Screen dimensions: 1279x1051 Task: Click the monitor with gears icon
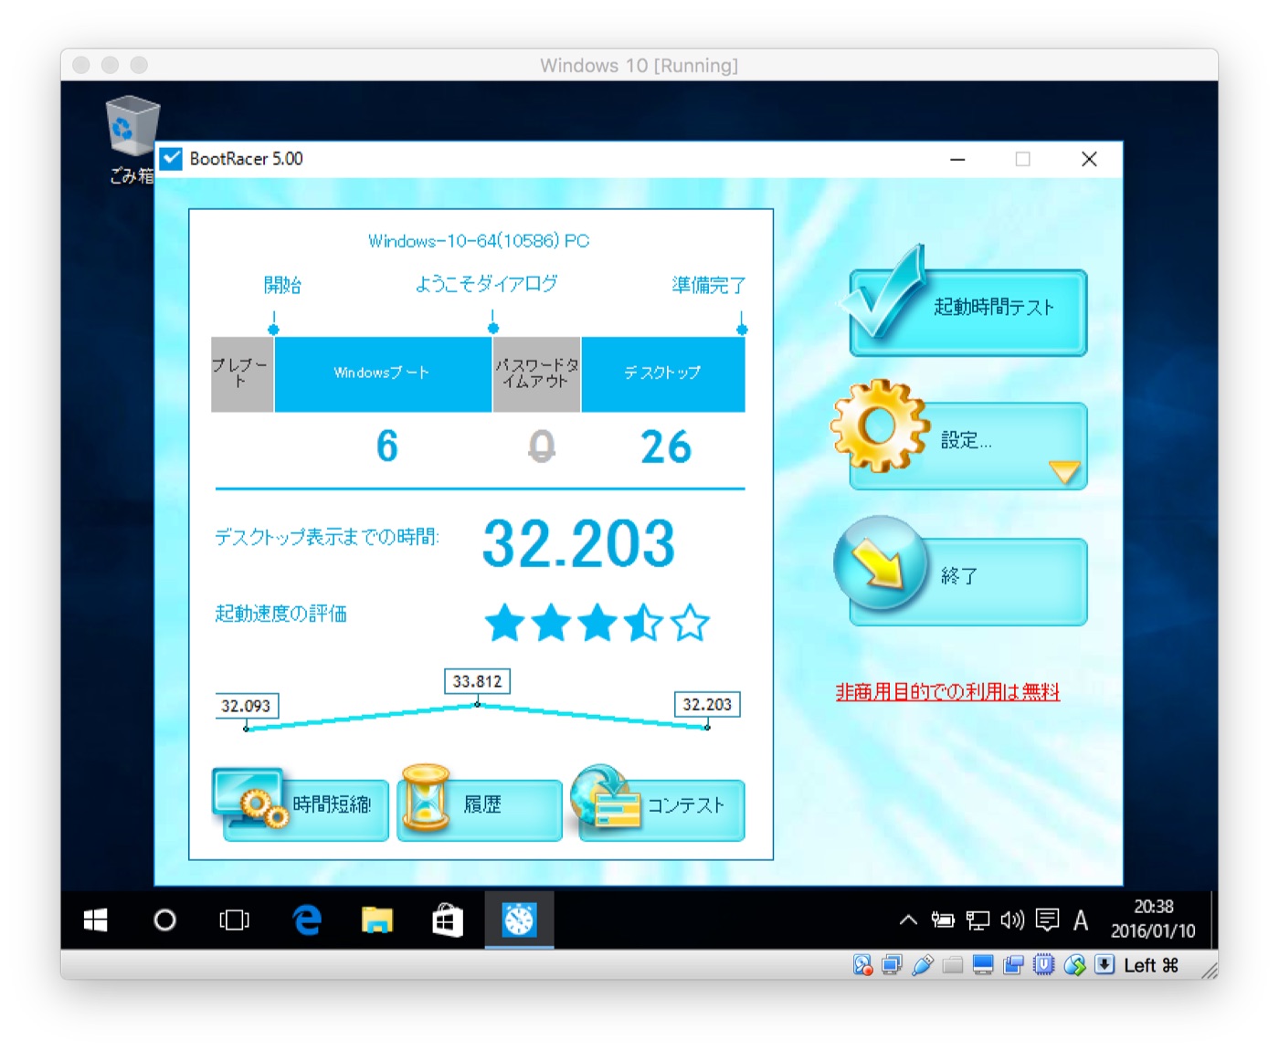point(250,797)
